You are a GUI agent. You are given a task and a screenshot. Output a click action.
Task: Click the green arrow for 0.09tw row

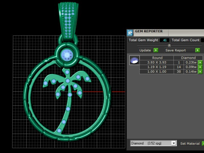pos(200,67)
